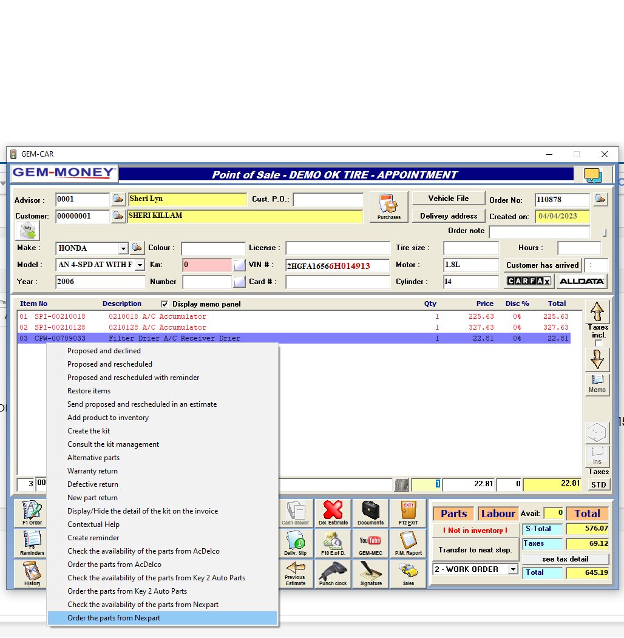Click the Customer has arrived button

(x=543, y=265)
